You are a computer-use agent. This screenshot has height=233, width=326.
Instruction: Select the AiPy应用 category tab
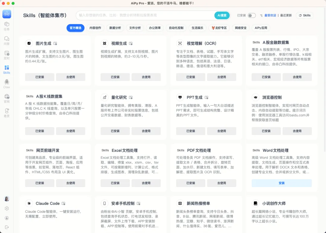pos(261,28)
